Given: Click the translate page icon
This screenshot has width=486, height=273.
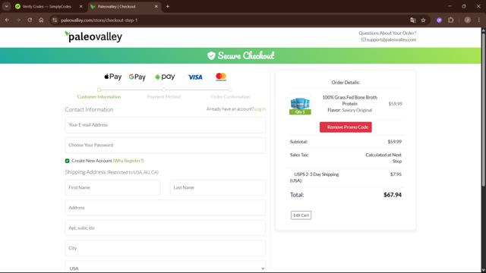Looking at the screenshot, I should [x=413, y=20].
